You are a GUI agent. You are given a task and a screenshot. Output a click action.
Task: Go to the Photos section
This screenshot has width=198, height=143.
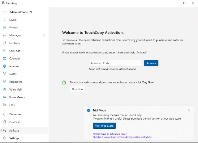pyautogui.click(x=24, y=27)
